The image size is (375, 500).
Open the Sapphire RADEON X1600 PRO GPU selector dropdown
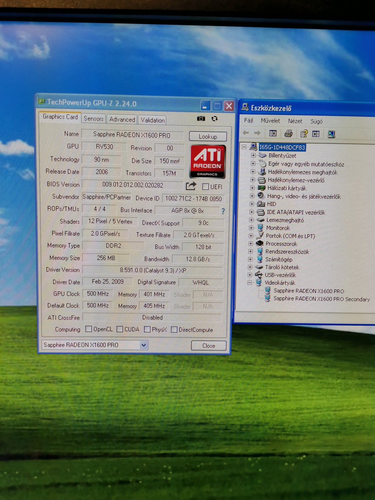click(x=144, y=345)
